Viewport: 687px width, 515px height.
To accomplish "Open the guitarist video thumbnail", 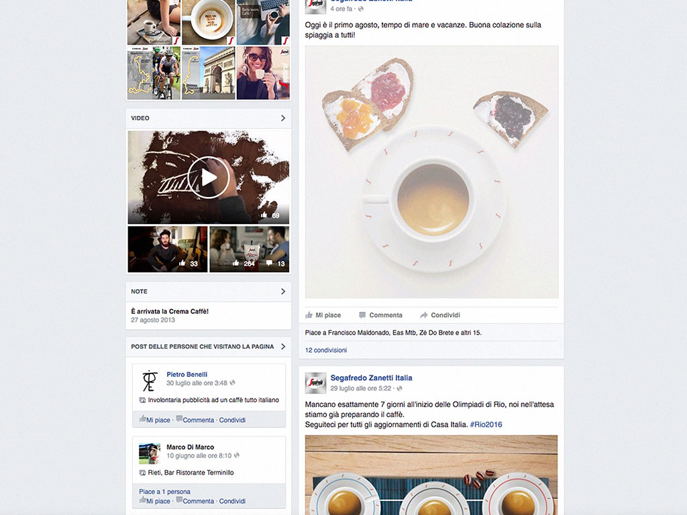I will pyautogui.click(x=168, y=249).
